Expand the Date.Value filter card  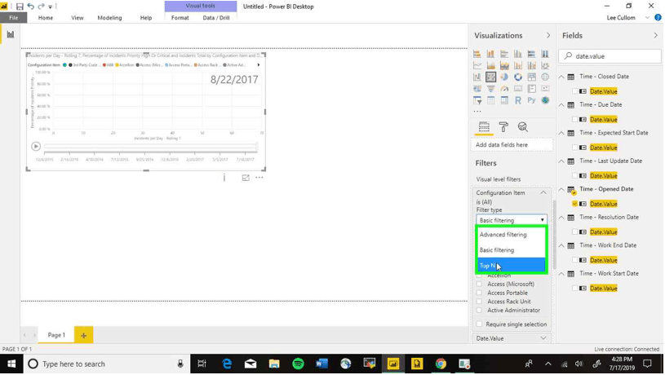543,338
